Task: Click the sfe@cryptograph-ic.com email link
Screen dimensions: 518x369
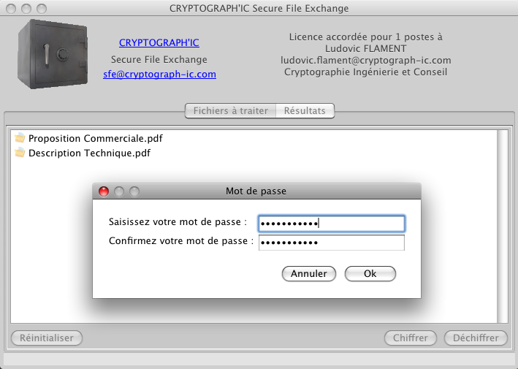Action: pos(159,74)
